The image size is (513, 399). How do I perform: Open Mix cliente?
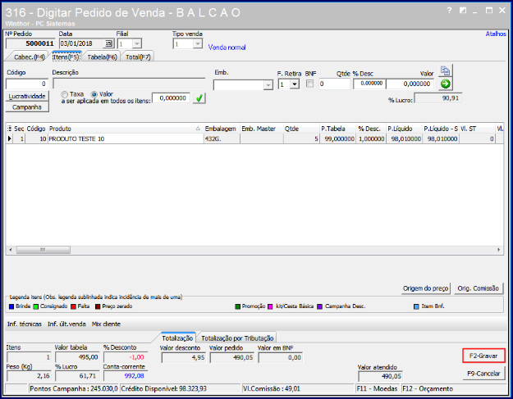[106, 324]
